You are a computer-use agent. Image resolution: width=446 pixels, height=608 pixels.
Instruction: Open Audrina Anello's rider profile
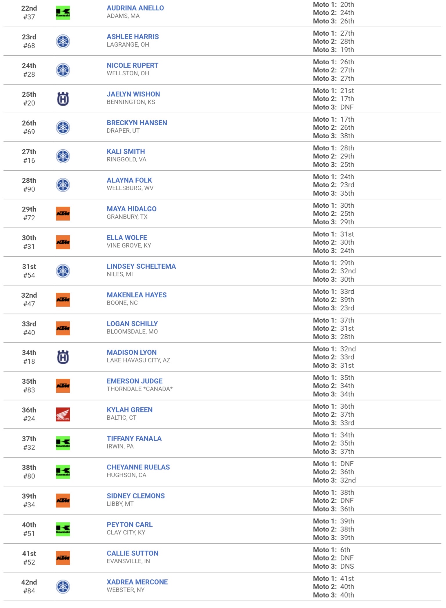tap(135, 8)
